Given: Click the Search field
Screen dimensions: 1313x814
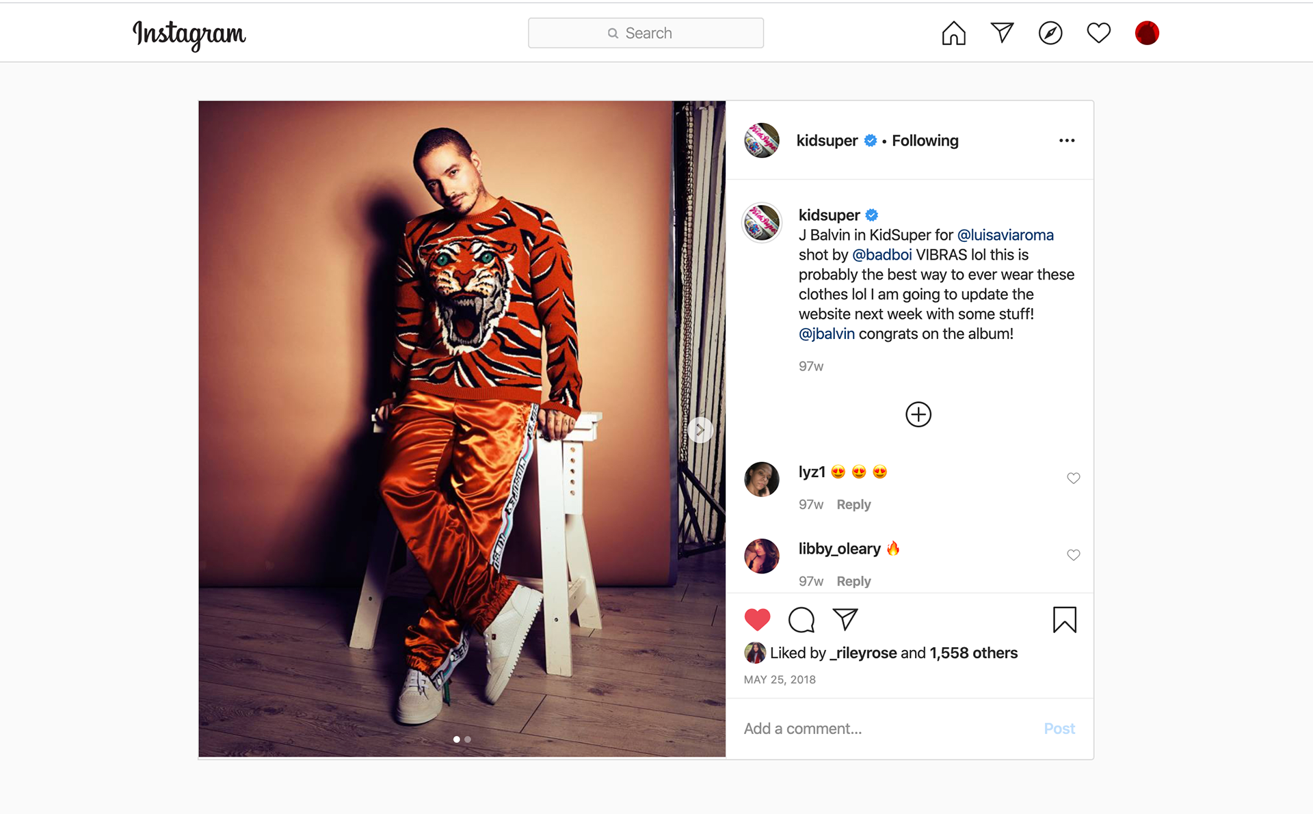Looking at the screenshot, I should coord(646,33).
